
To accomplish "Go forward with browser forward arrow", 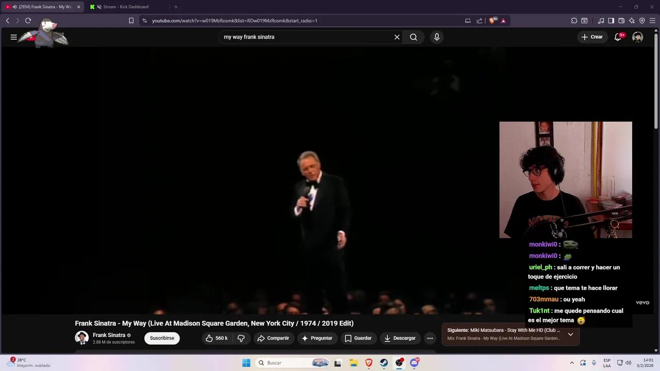I will [17, 21].
